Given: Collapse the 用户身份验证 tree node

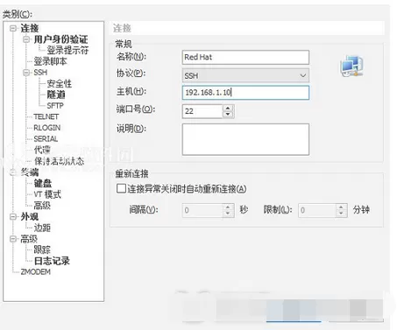Looking at the screenshot, I should pos(26,39).
